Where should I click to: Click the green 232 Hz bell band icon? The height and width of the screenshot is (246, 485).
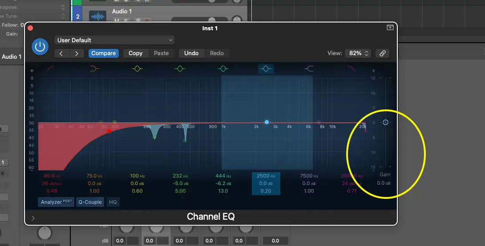tap(180, 69)
